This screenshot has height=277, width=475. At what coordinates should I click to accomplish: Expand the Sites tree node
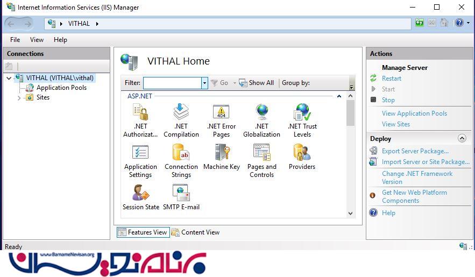click(19, 98)
